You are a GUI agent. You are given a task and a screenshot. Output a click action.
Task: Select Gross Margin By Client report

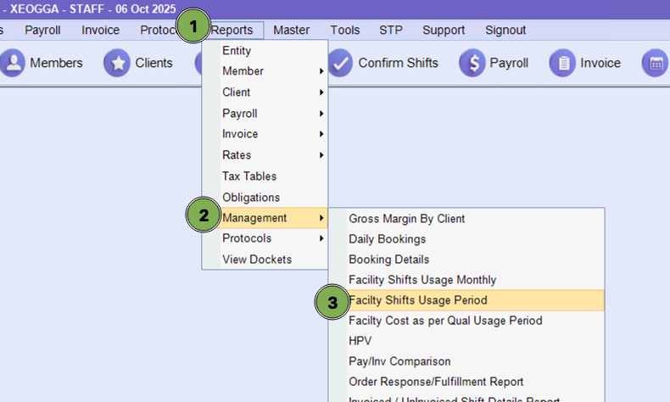tap(407, 219)
